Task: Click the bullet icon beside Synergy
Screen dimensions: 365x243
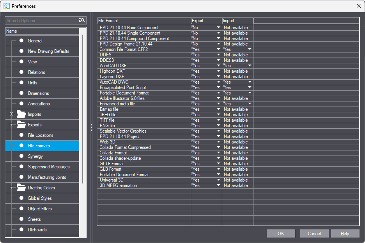Action: pyautogui.click(x=21, y=156)
